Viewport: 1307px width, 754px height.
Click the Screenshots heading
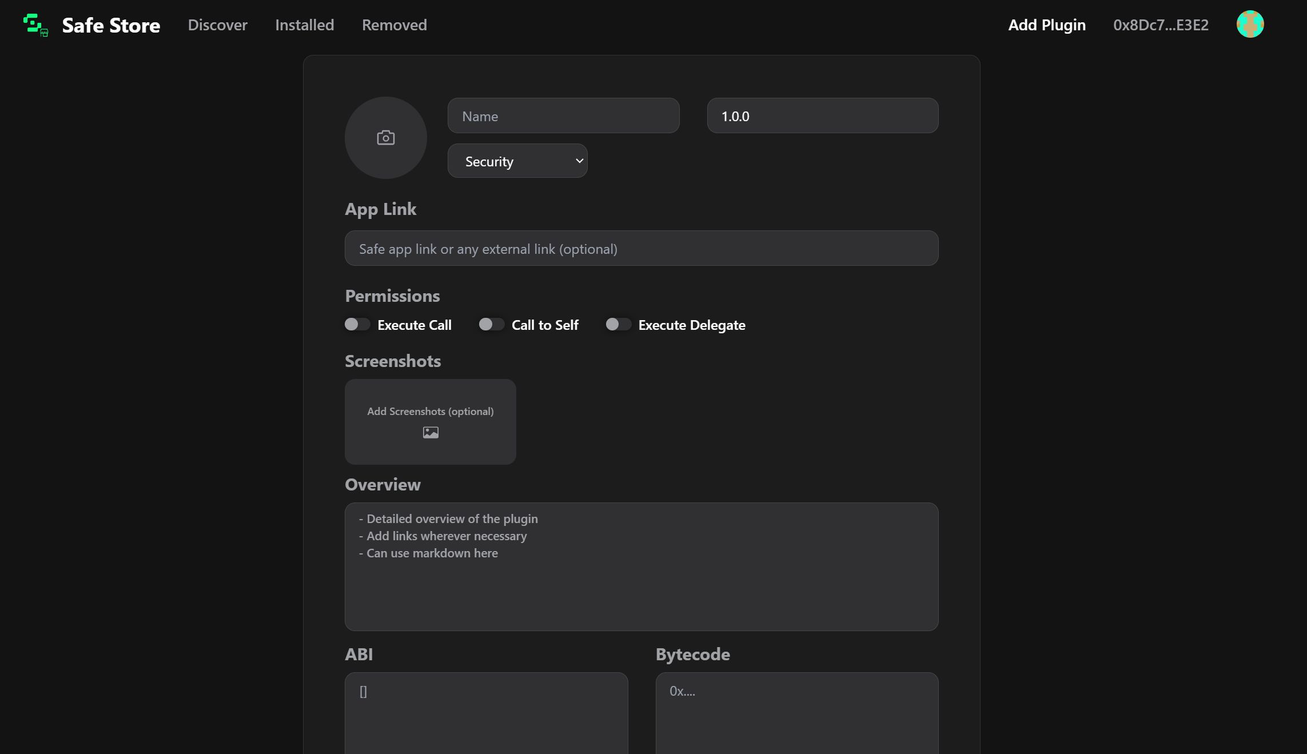point(393,361)
